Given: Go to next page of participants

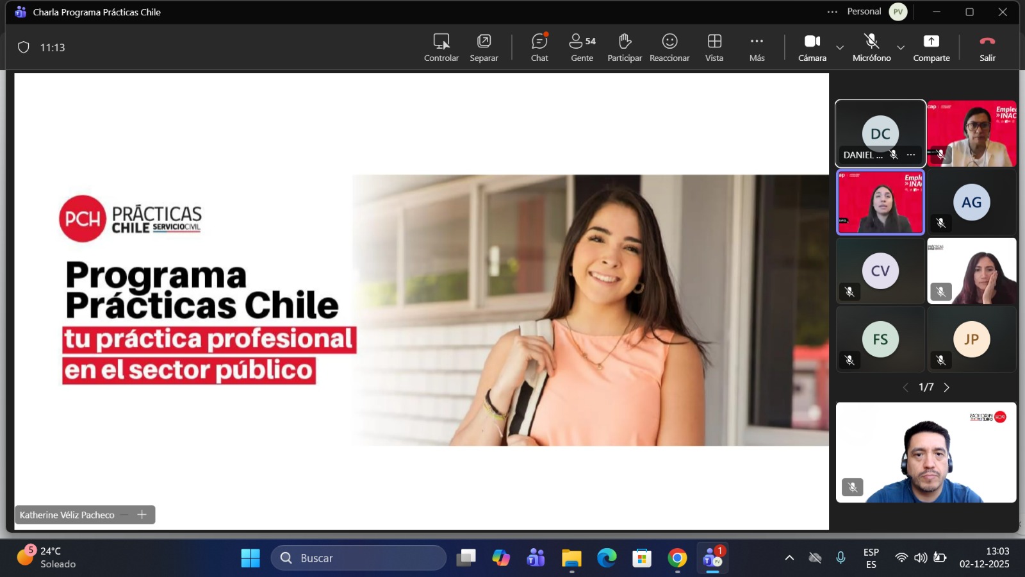Looking at the screenshot, I should tap(947, 387).
